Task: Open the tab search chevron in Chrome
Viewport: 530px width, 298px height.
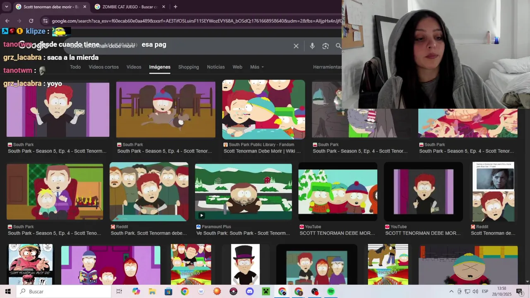Action: [x=7, y=7]
